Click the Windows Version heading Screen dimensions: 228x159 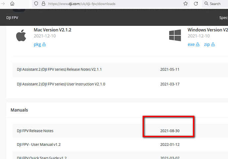208,30
